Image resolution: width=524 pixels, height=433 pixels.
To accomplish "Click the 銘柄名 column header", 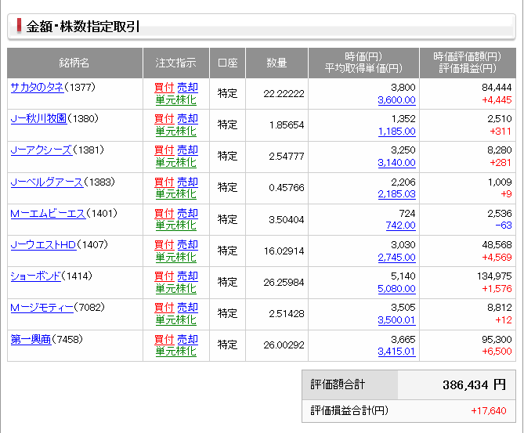I will tap(74, 63).
